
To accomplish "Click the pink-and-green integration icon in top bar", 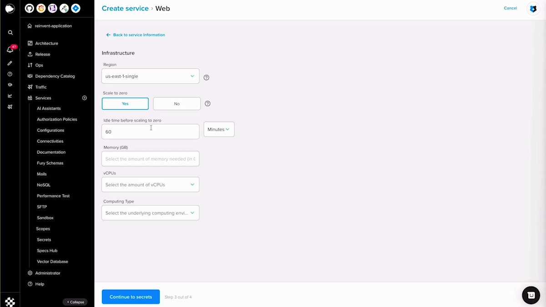I will click(64, 8).
